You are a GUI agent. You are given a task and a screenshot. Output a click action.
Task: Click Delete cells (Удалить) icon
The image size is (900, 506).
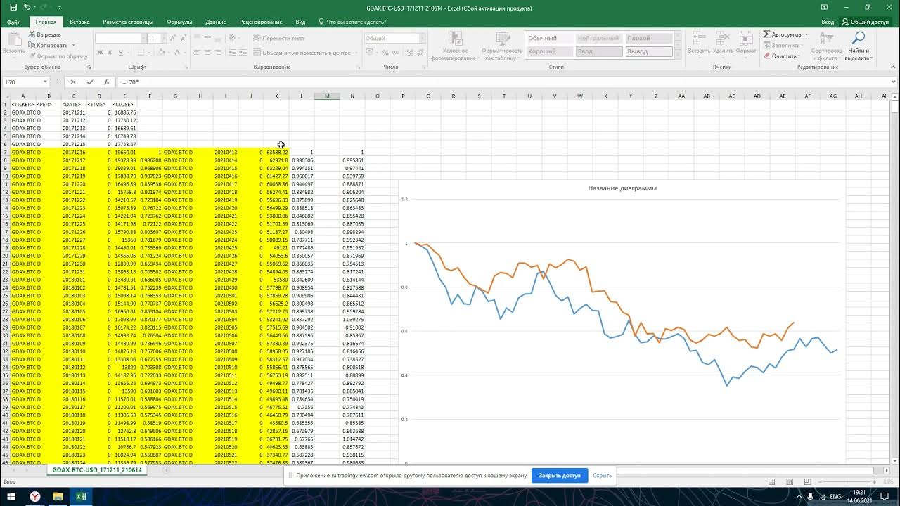pyautogui.click(x=723, y=39)
